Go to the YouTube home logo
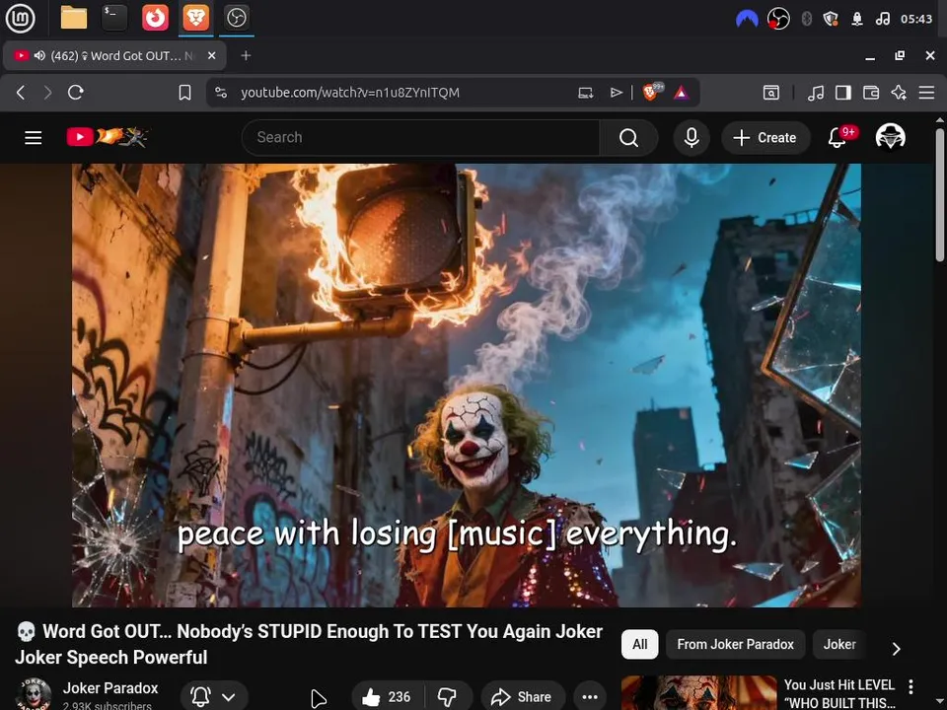 tap(107, 137)
